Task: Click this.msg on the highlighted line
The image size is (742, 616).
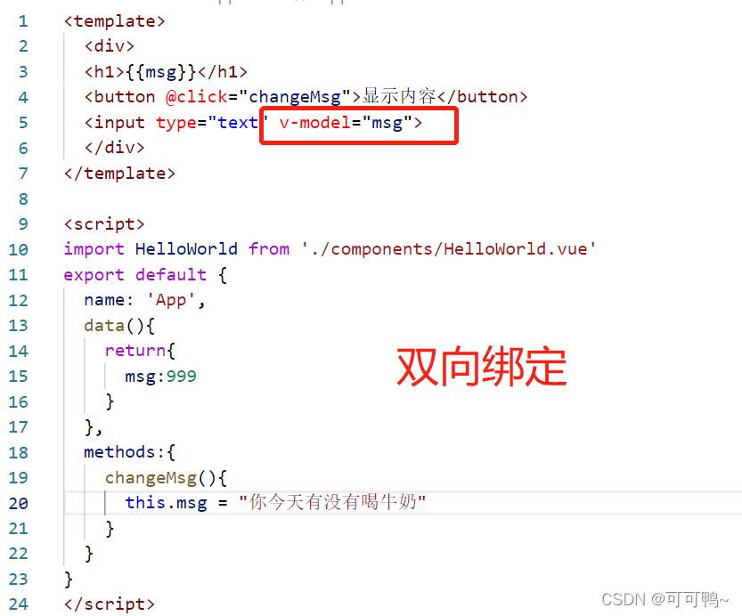Action: pos(166,504)
